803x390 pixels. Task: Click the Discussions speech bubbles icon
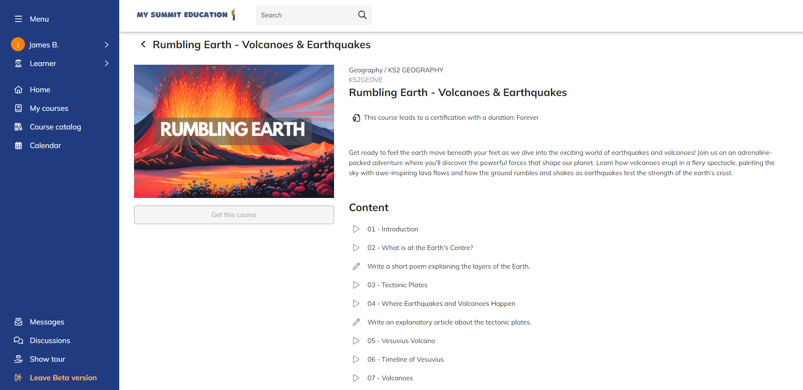pyautogui.click(x=18, y=341)
